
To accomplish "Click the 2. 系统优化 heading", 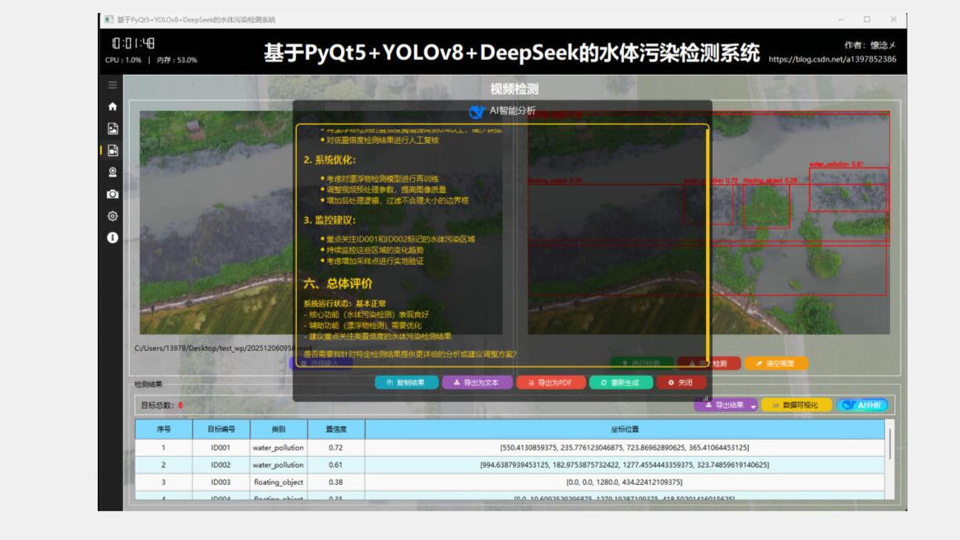I will coord(330,159).
